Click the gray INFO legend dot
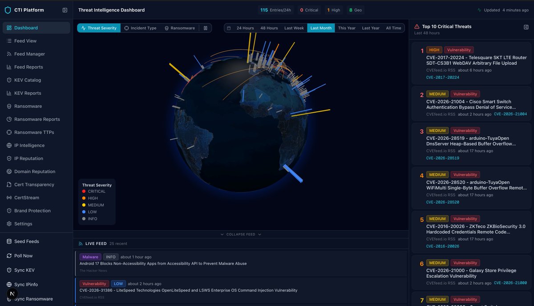Image resolution: width=534 pixels, height=306 pixels. [x=84, y=219]
